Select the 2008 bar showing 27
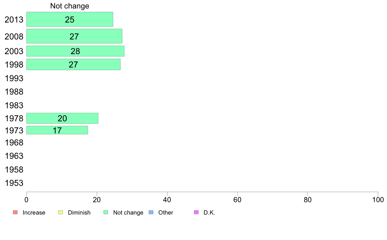Viewport: 387px width, 240px height. click(x=74, y=36)
